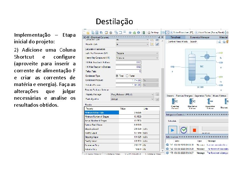Open Streams object palette tab
The width and height of the screenshot is (229, 172).
(x=170, y=96)
